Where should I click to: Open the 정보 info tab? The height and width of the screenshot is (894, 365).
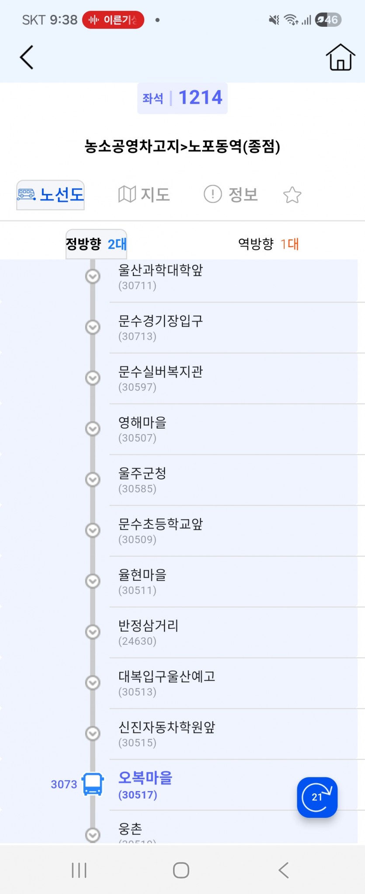(x=231, y=194)
